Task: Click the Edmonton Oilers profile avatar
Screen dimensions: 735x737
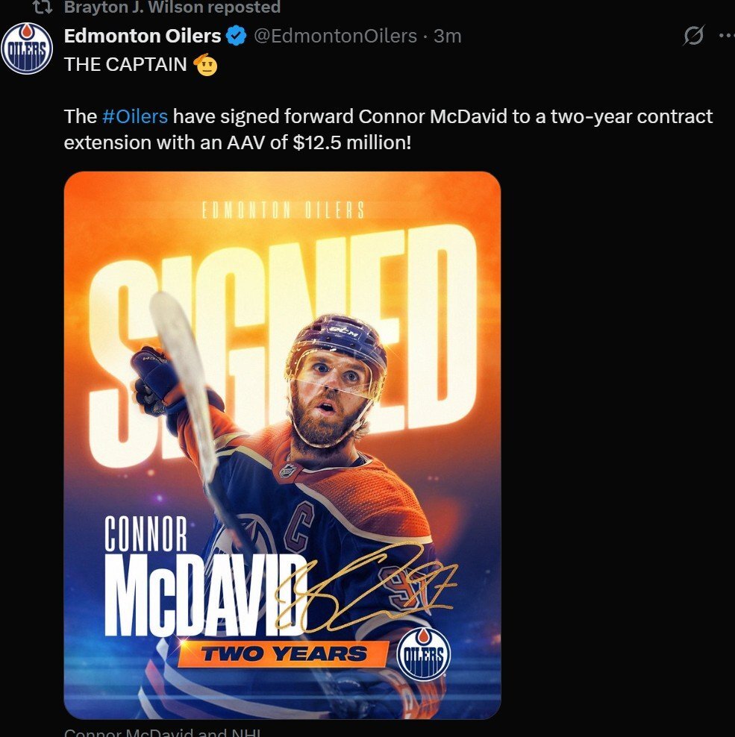Action: 27,49
